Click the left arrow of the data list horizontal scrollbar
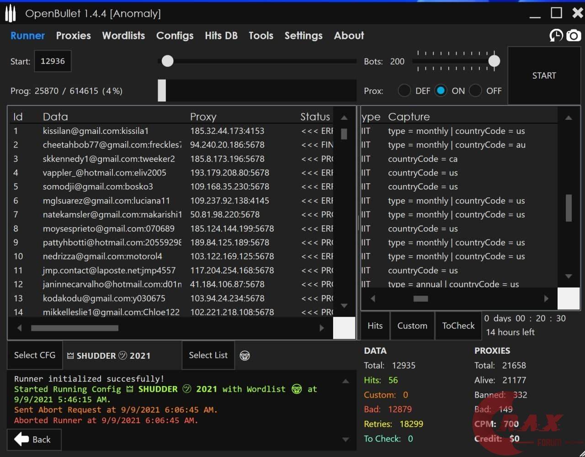This screenshot has height=457, width=585. 19,328
